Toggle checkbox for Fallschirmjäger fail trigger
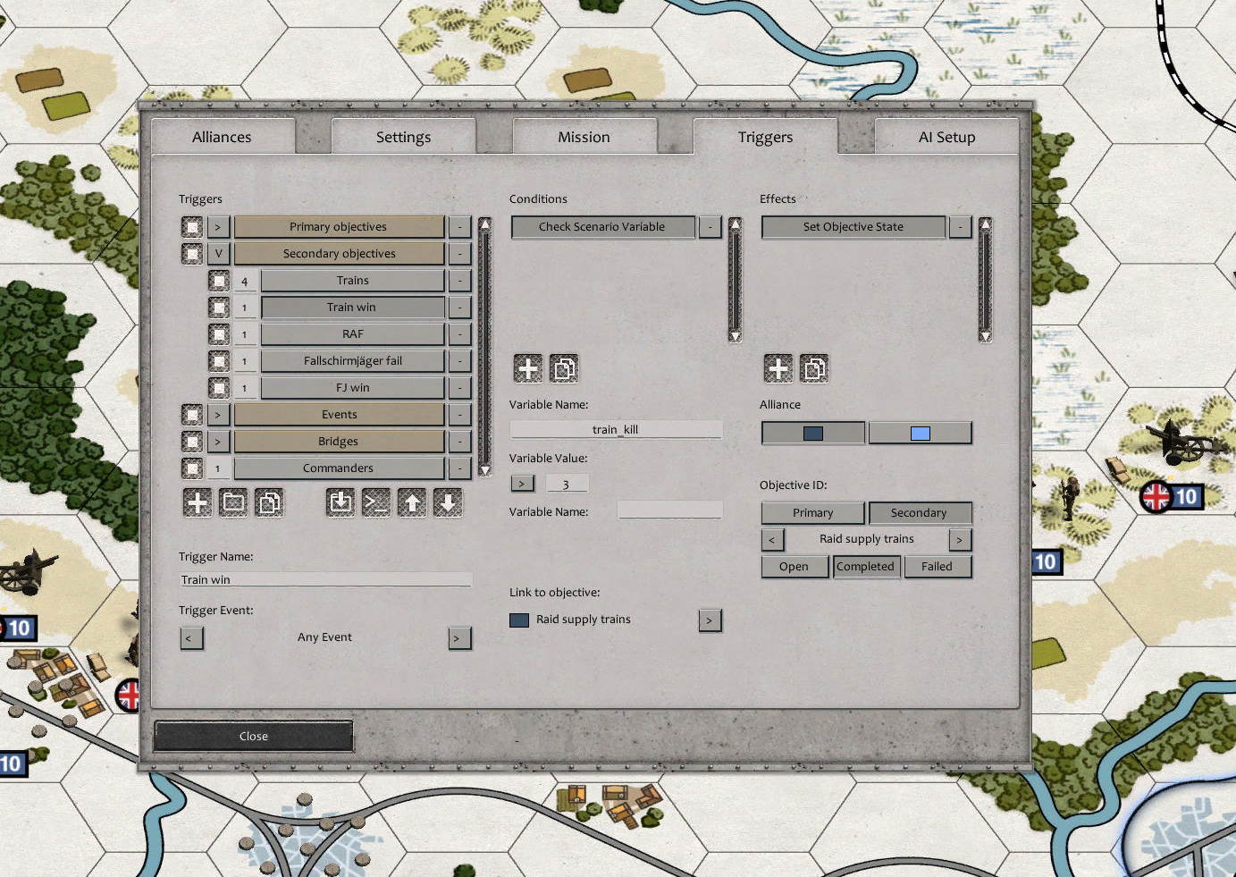 tap(219, 361)
